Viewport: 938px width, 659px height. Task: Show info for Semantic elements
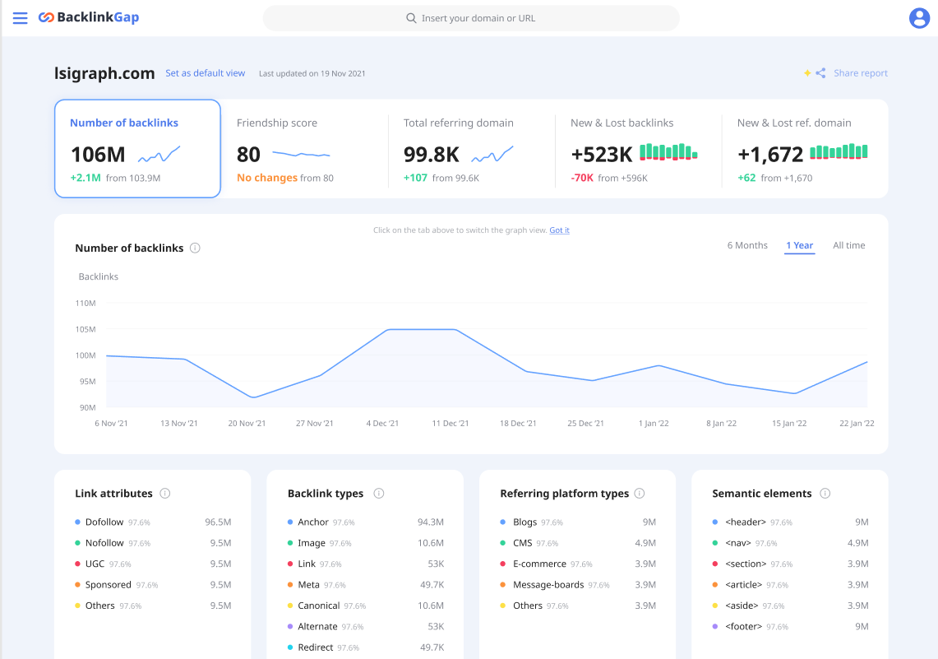[x=825, y=493]
